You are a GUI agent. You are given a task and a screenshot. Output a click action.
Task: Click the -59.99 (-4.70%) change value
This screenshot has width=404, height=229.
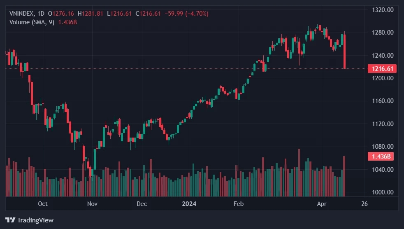[186, 14]
